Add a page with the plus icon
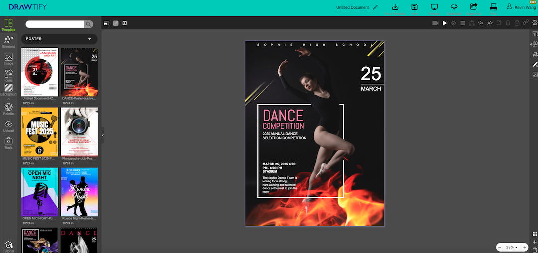This screenshot has height=253, width=538. pos(534,242)
